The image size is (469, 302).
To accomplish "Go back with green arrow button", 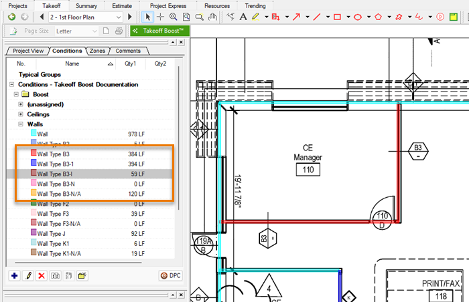I will coord(11,17).
